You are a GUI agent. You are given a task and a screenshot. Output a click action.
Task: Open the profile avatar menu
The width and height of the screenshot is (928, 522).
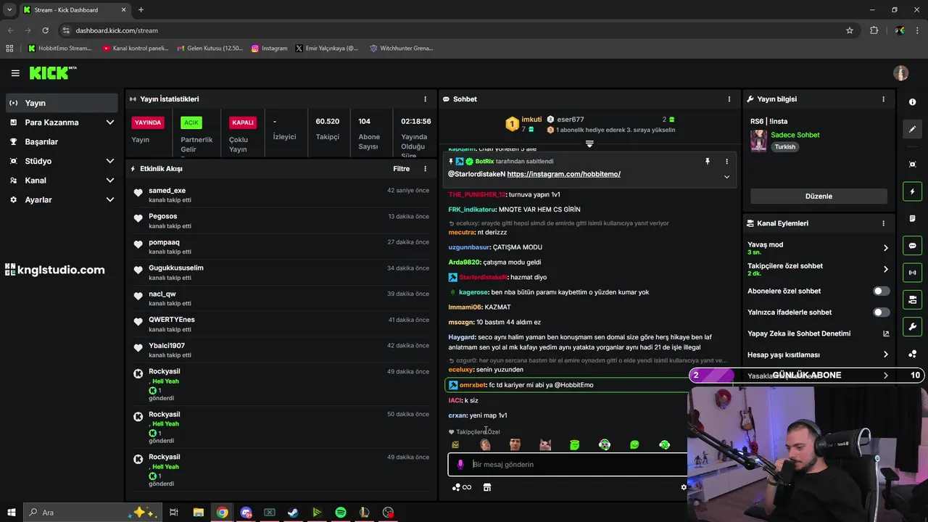click(x=900, y=73)
